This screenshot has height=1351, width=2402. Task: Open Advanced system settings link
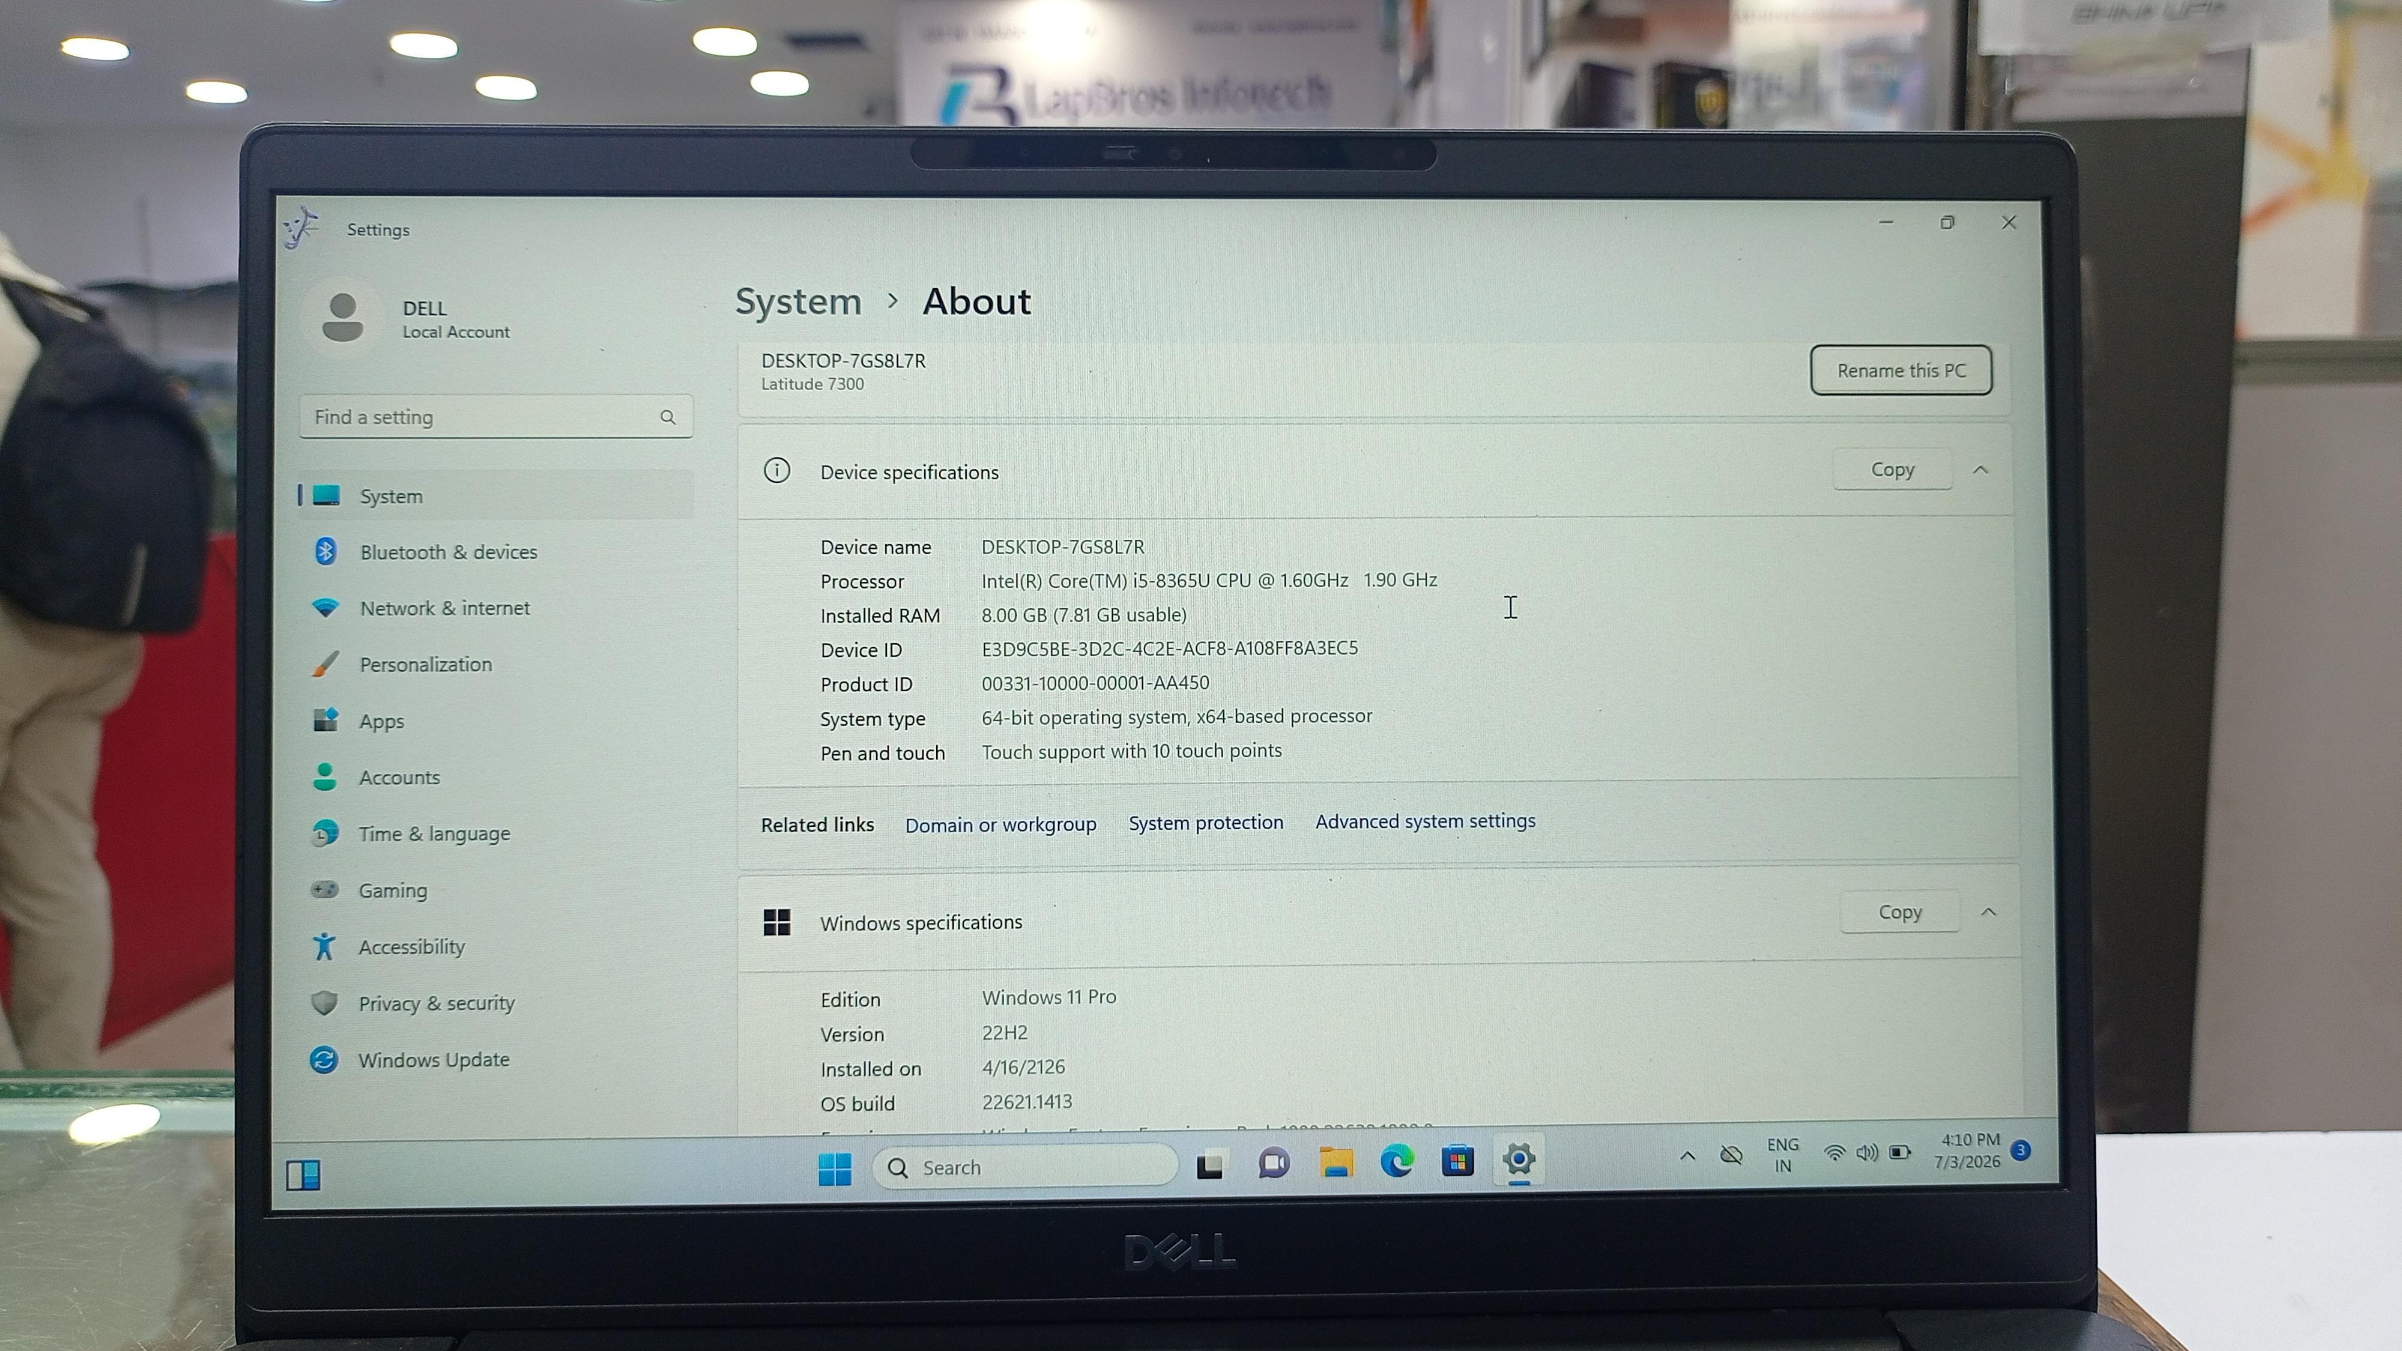click(x=1425, y=820)
